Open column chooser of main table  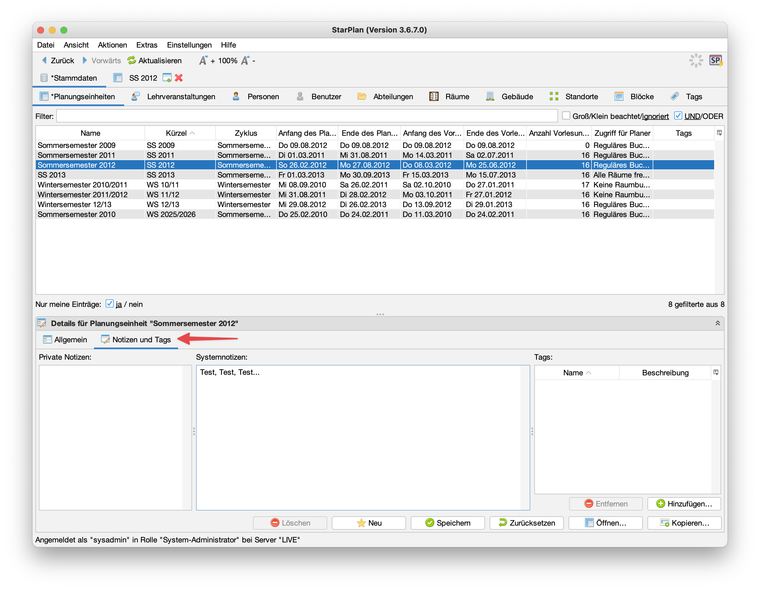coord(719,133)
